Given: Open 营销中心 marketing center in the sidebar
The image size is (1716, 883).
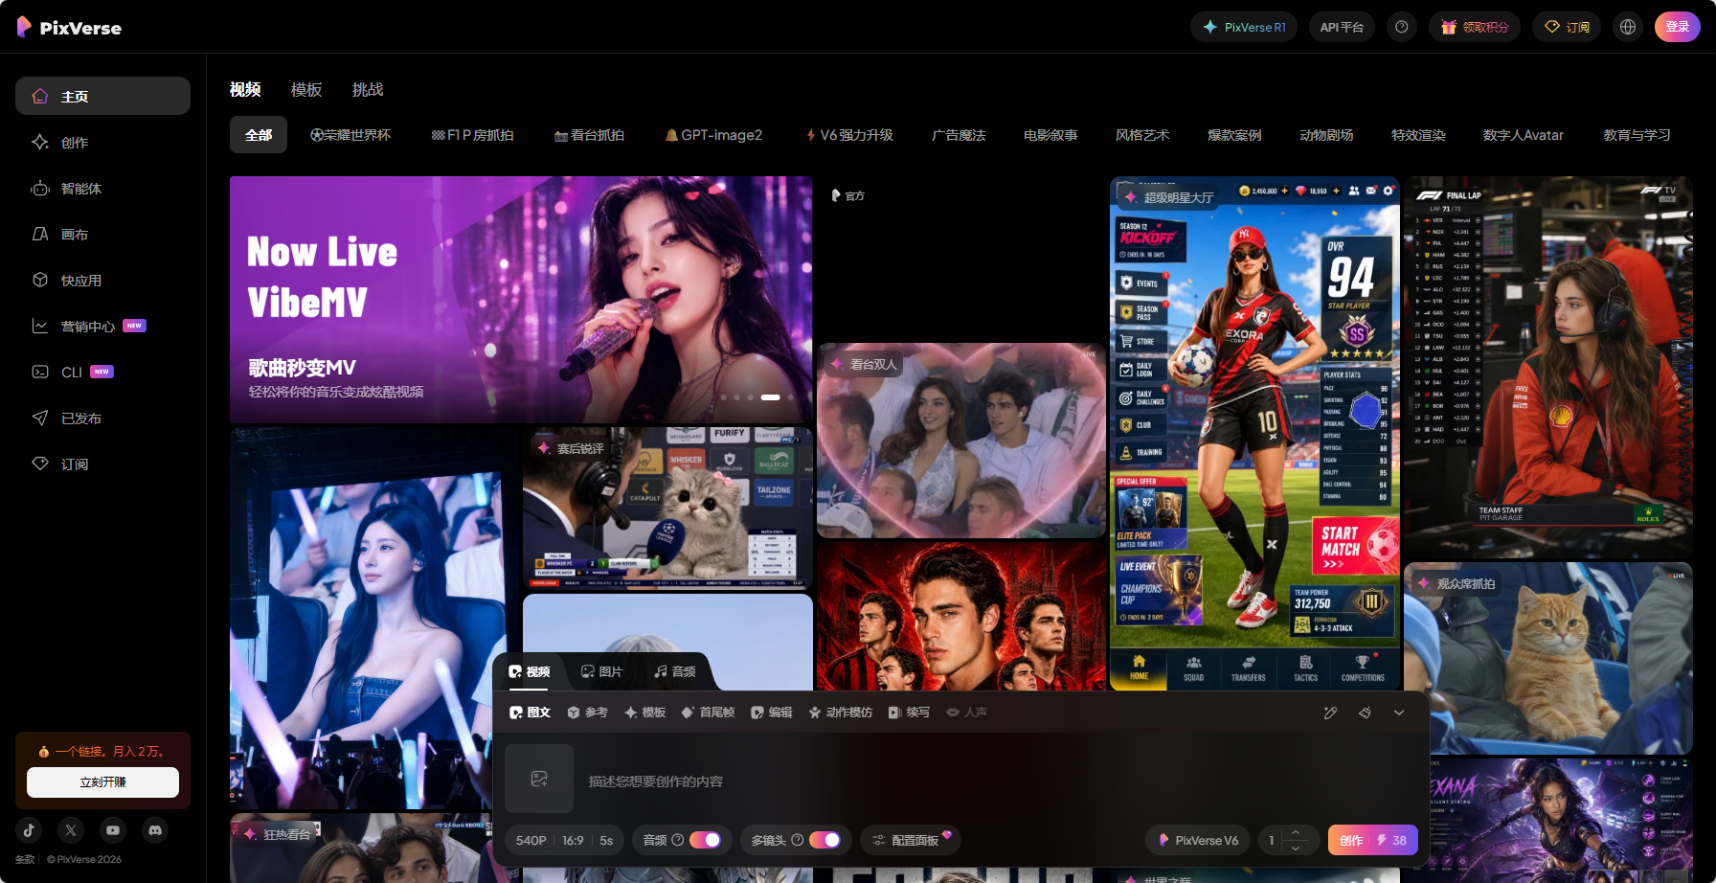Looking at the screenshot, I should 102,326.
